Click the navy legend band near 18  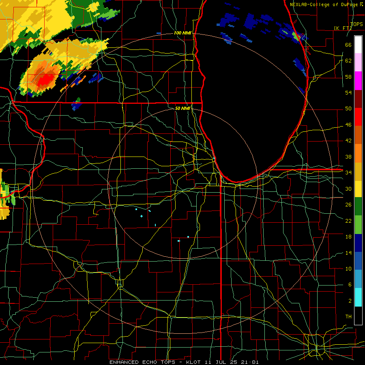[x=358, y=243]
